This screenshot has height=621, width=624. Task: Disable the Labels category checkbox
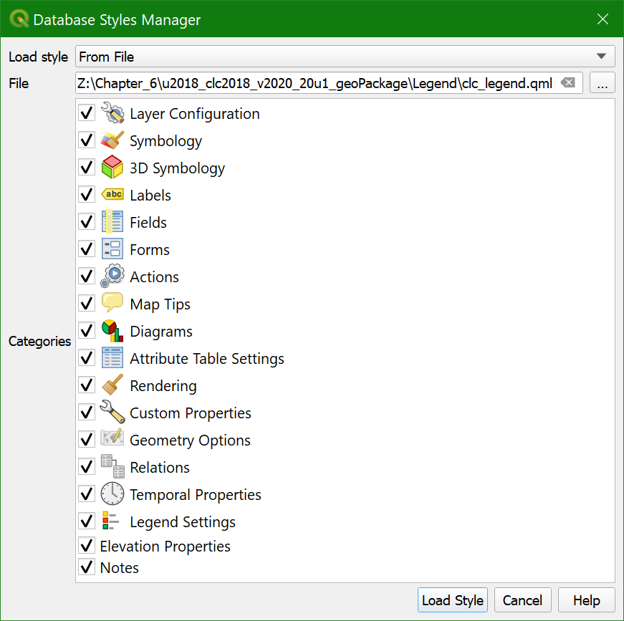[87, 195]
